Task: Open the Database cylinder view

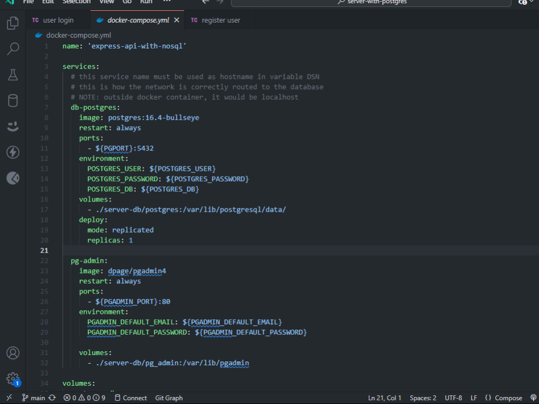Action: tap(13, 101)
